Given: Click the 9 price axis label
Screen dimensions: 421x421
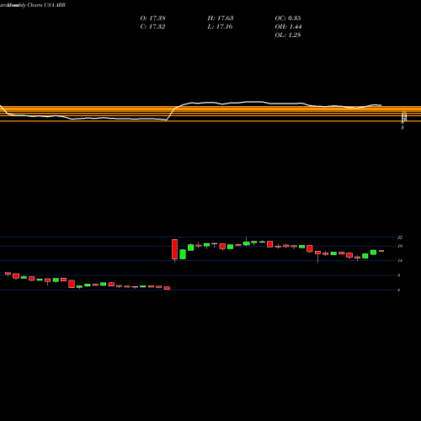Looking at the screenshot, I should pos(398,275).
